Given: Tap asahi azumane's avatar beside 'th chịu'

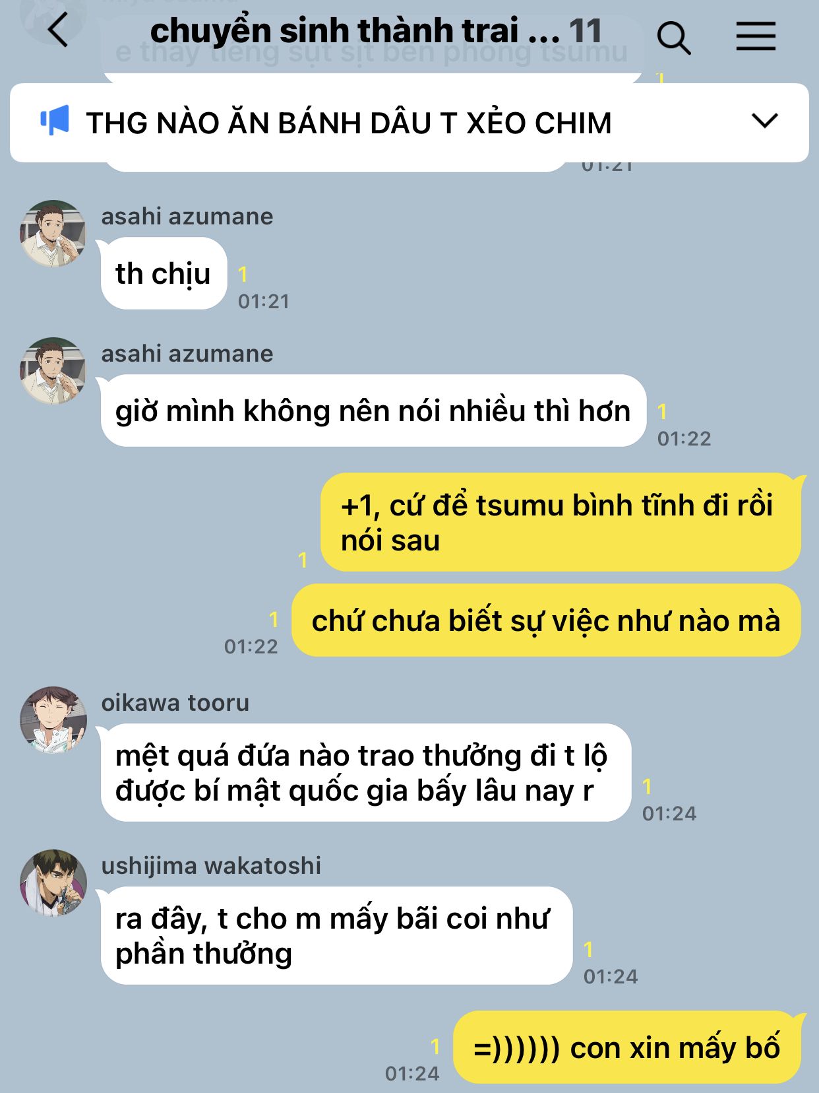Looking at the screenshot, I should [x=53, y=234].
